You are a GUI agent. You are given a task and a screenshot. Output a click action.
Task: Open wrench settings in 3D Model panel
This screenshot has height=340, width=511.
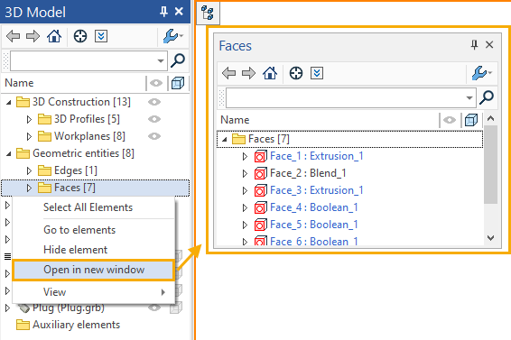click(x=172, y=36)
